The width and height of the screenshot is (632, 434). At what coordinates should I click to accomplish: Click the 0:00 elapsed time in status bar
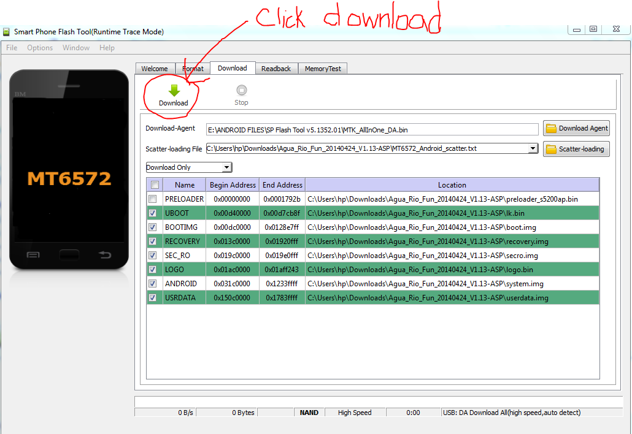pyautogui.click(x=413, y=413)
